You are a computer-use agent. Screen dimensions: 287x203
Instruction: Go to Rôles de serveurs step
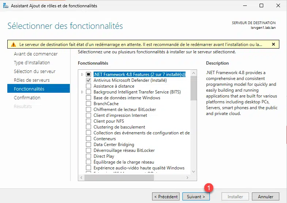pos(32,80)
